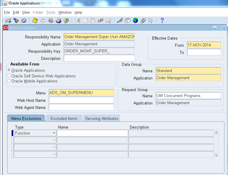228x175 pixels.
Task: Click the New record toolbar icon
Action: click(x=8, y=21)
